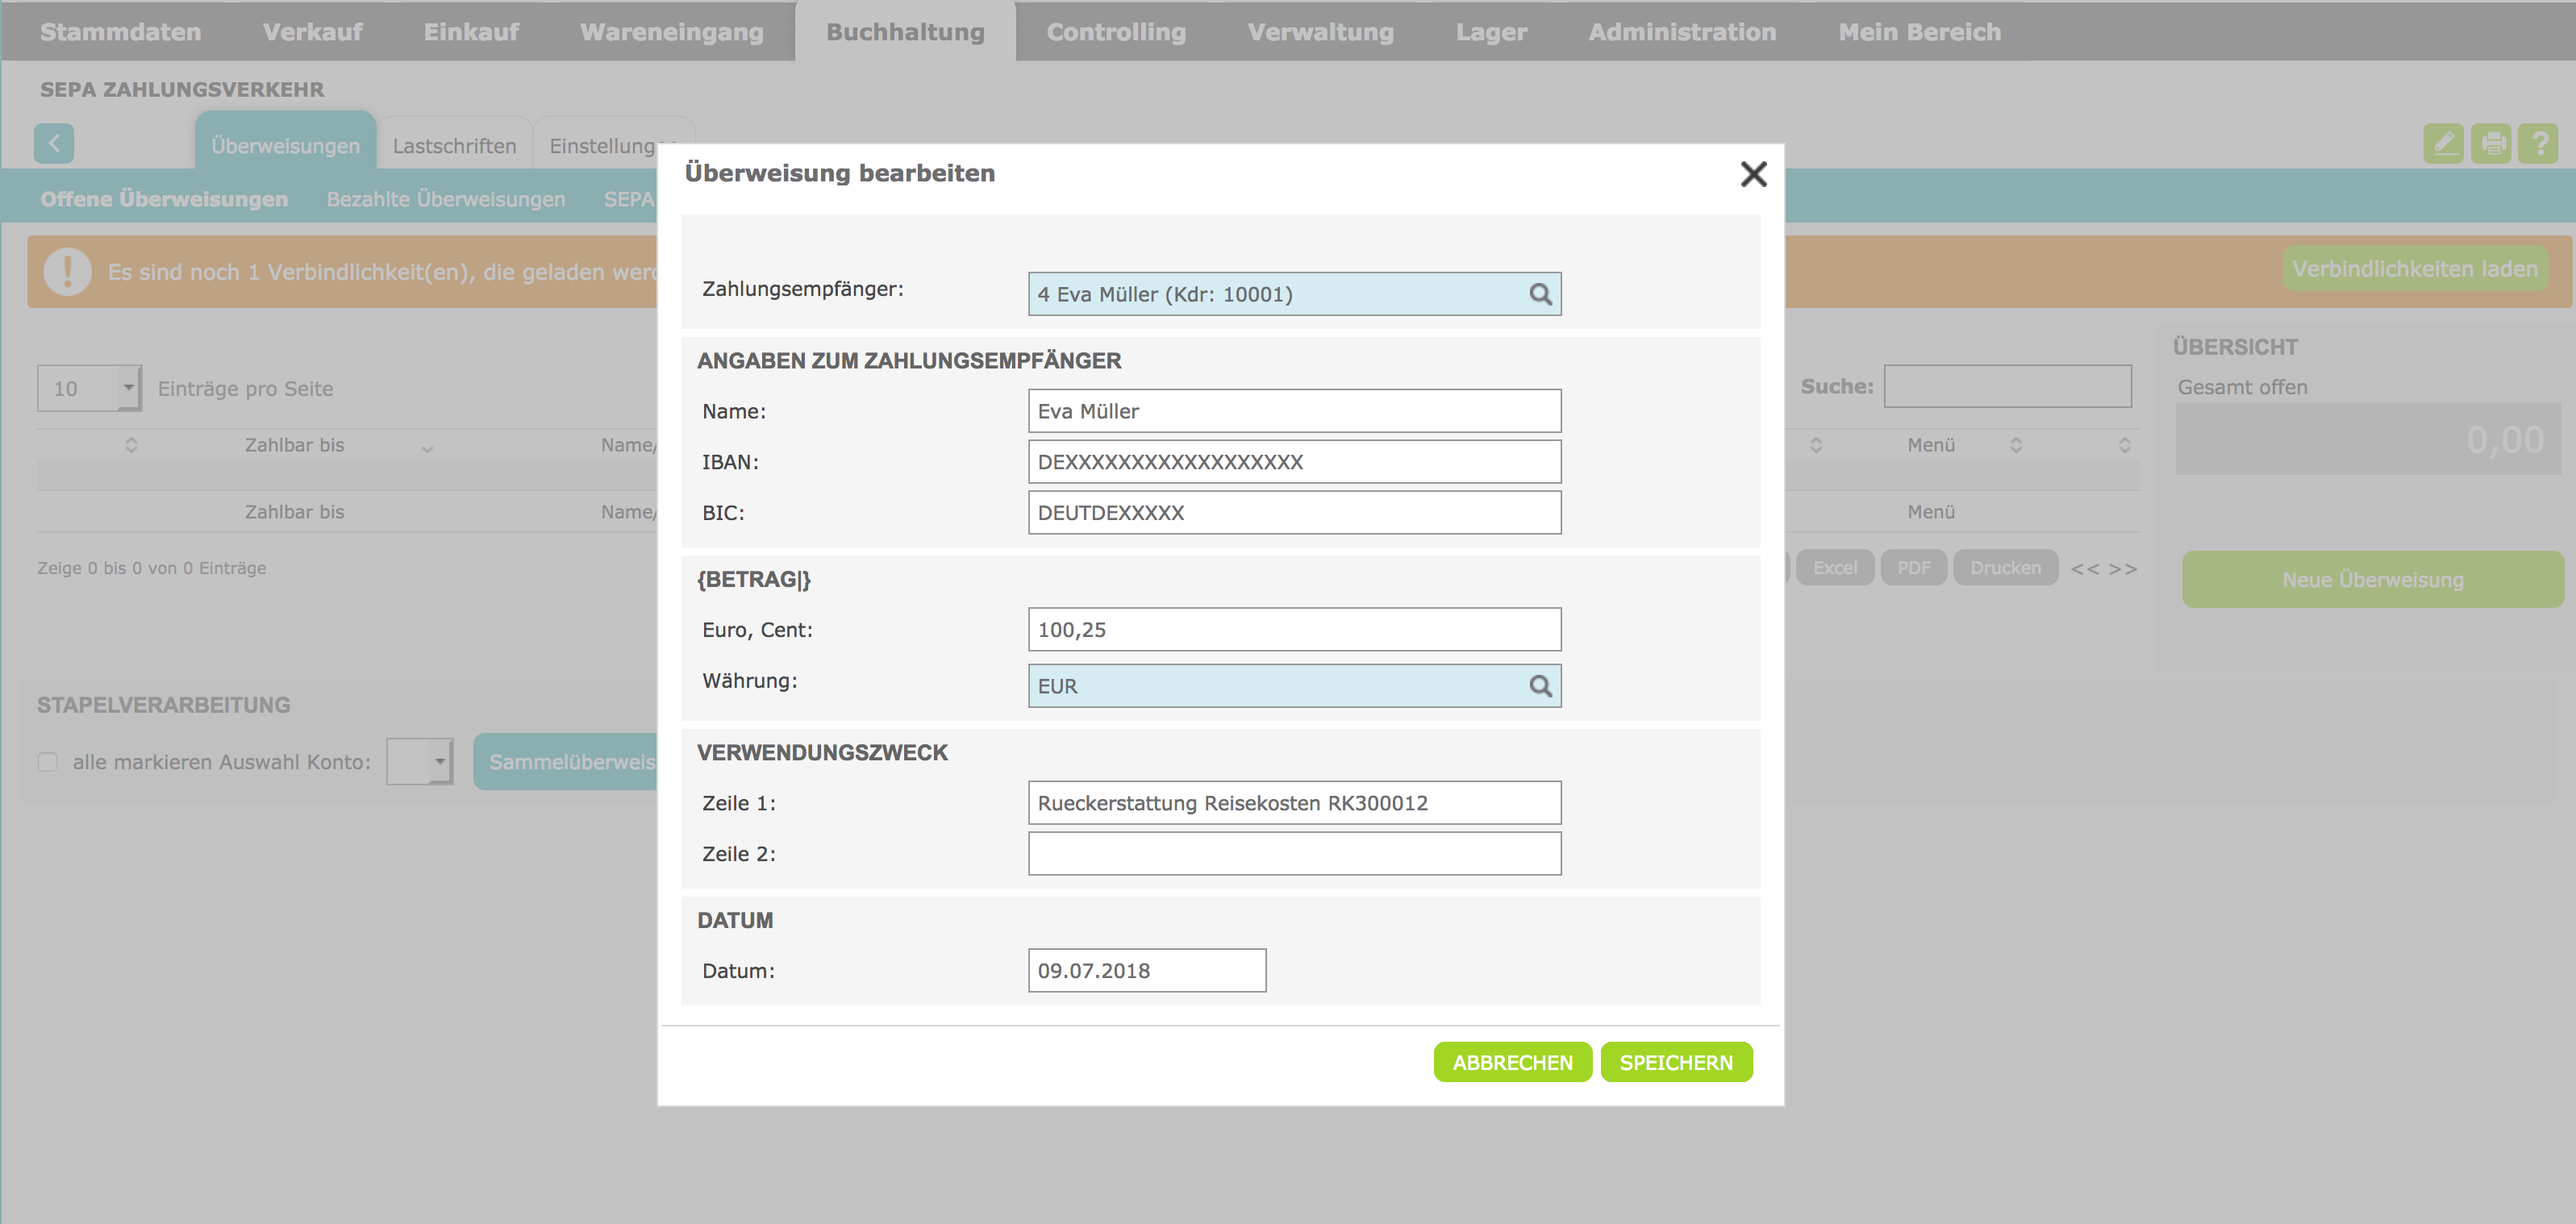Click the ABBRECHEN button
The height and width of the screenshot is (1224, 2576).
1512,1062
